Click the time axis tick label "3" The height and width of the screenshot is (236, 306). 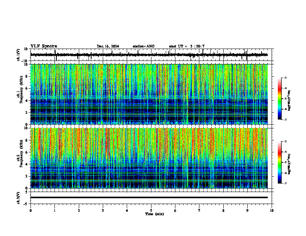tap(103, 211)
